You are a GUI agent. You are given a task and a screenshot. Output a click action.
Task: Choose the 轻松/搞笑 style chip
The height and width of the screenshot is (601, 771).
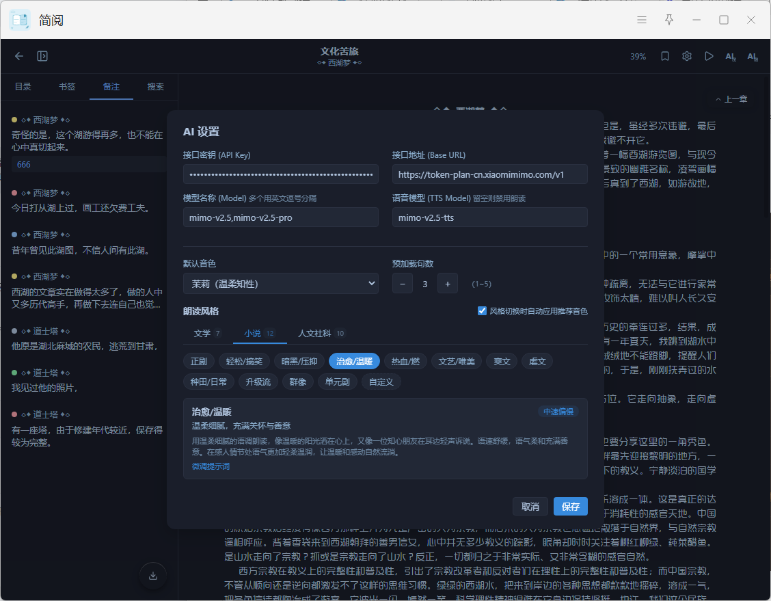coord(245,362)
